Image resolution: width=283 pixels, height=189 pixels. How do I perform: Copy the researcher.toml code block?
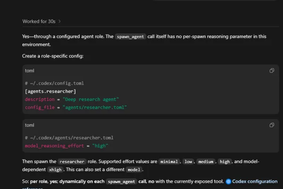point(272,125)
